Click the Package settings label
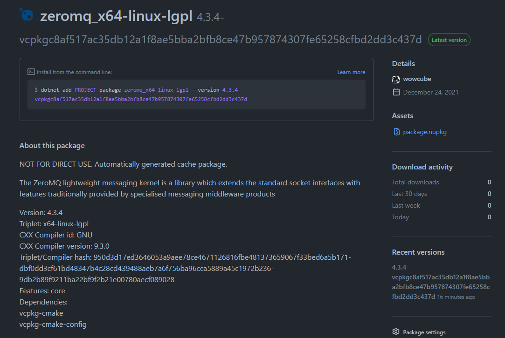 [x=424, y=332]
